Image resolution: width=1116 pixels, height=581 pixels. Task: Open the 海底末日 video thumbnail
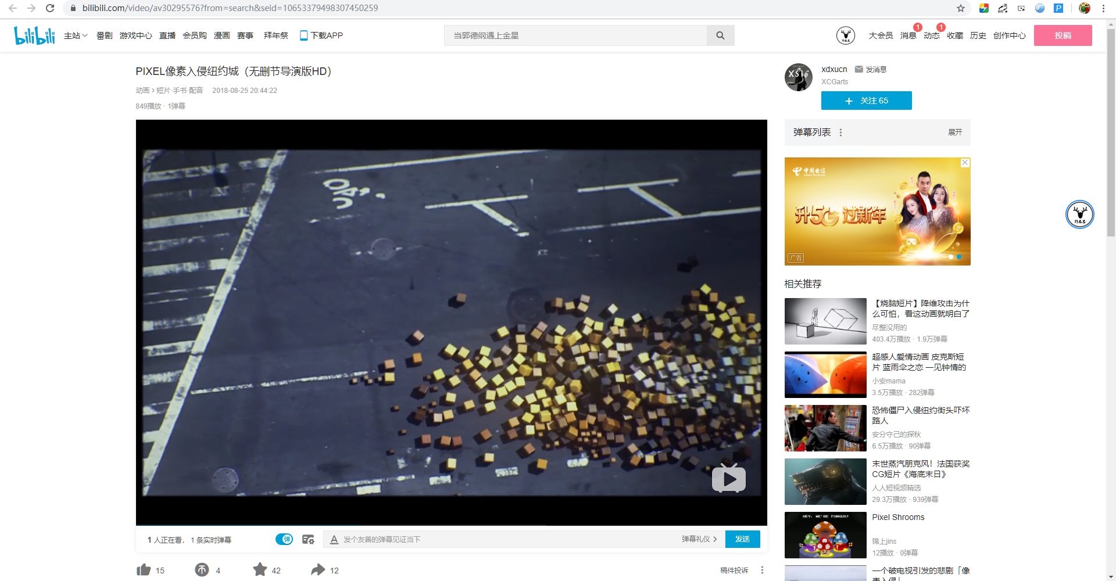[x=825, y=482]
